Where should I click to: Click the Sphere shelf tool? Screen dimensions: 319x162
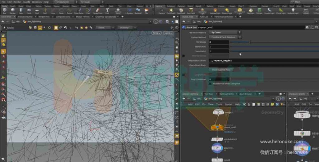[x=13, y=10]
